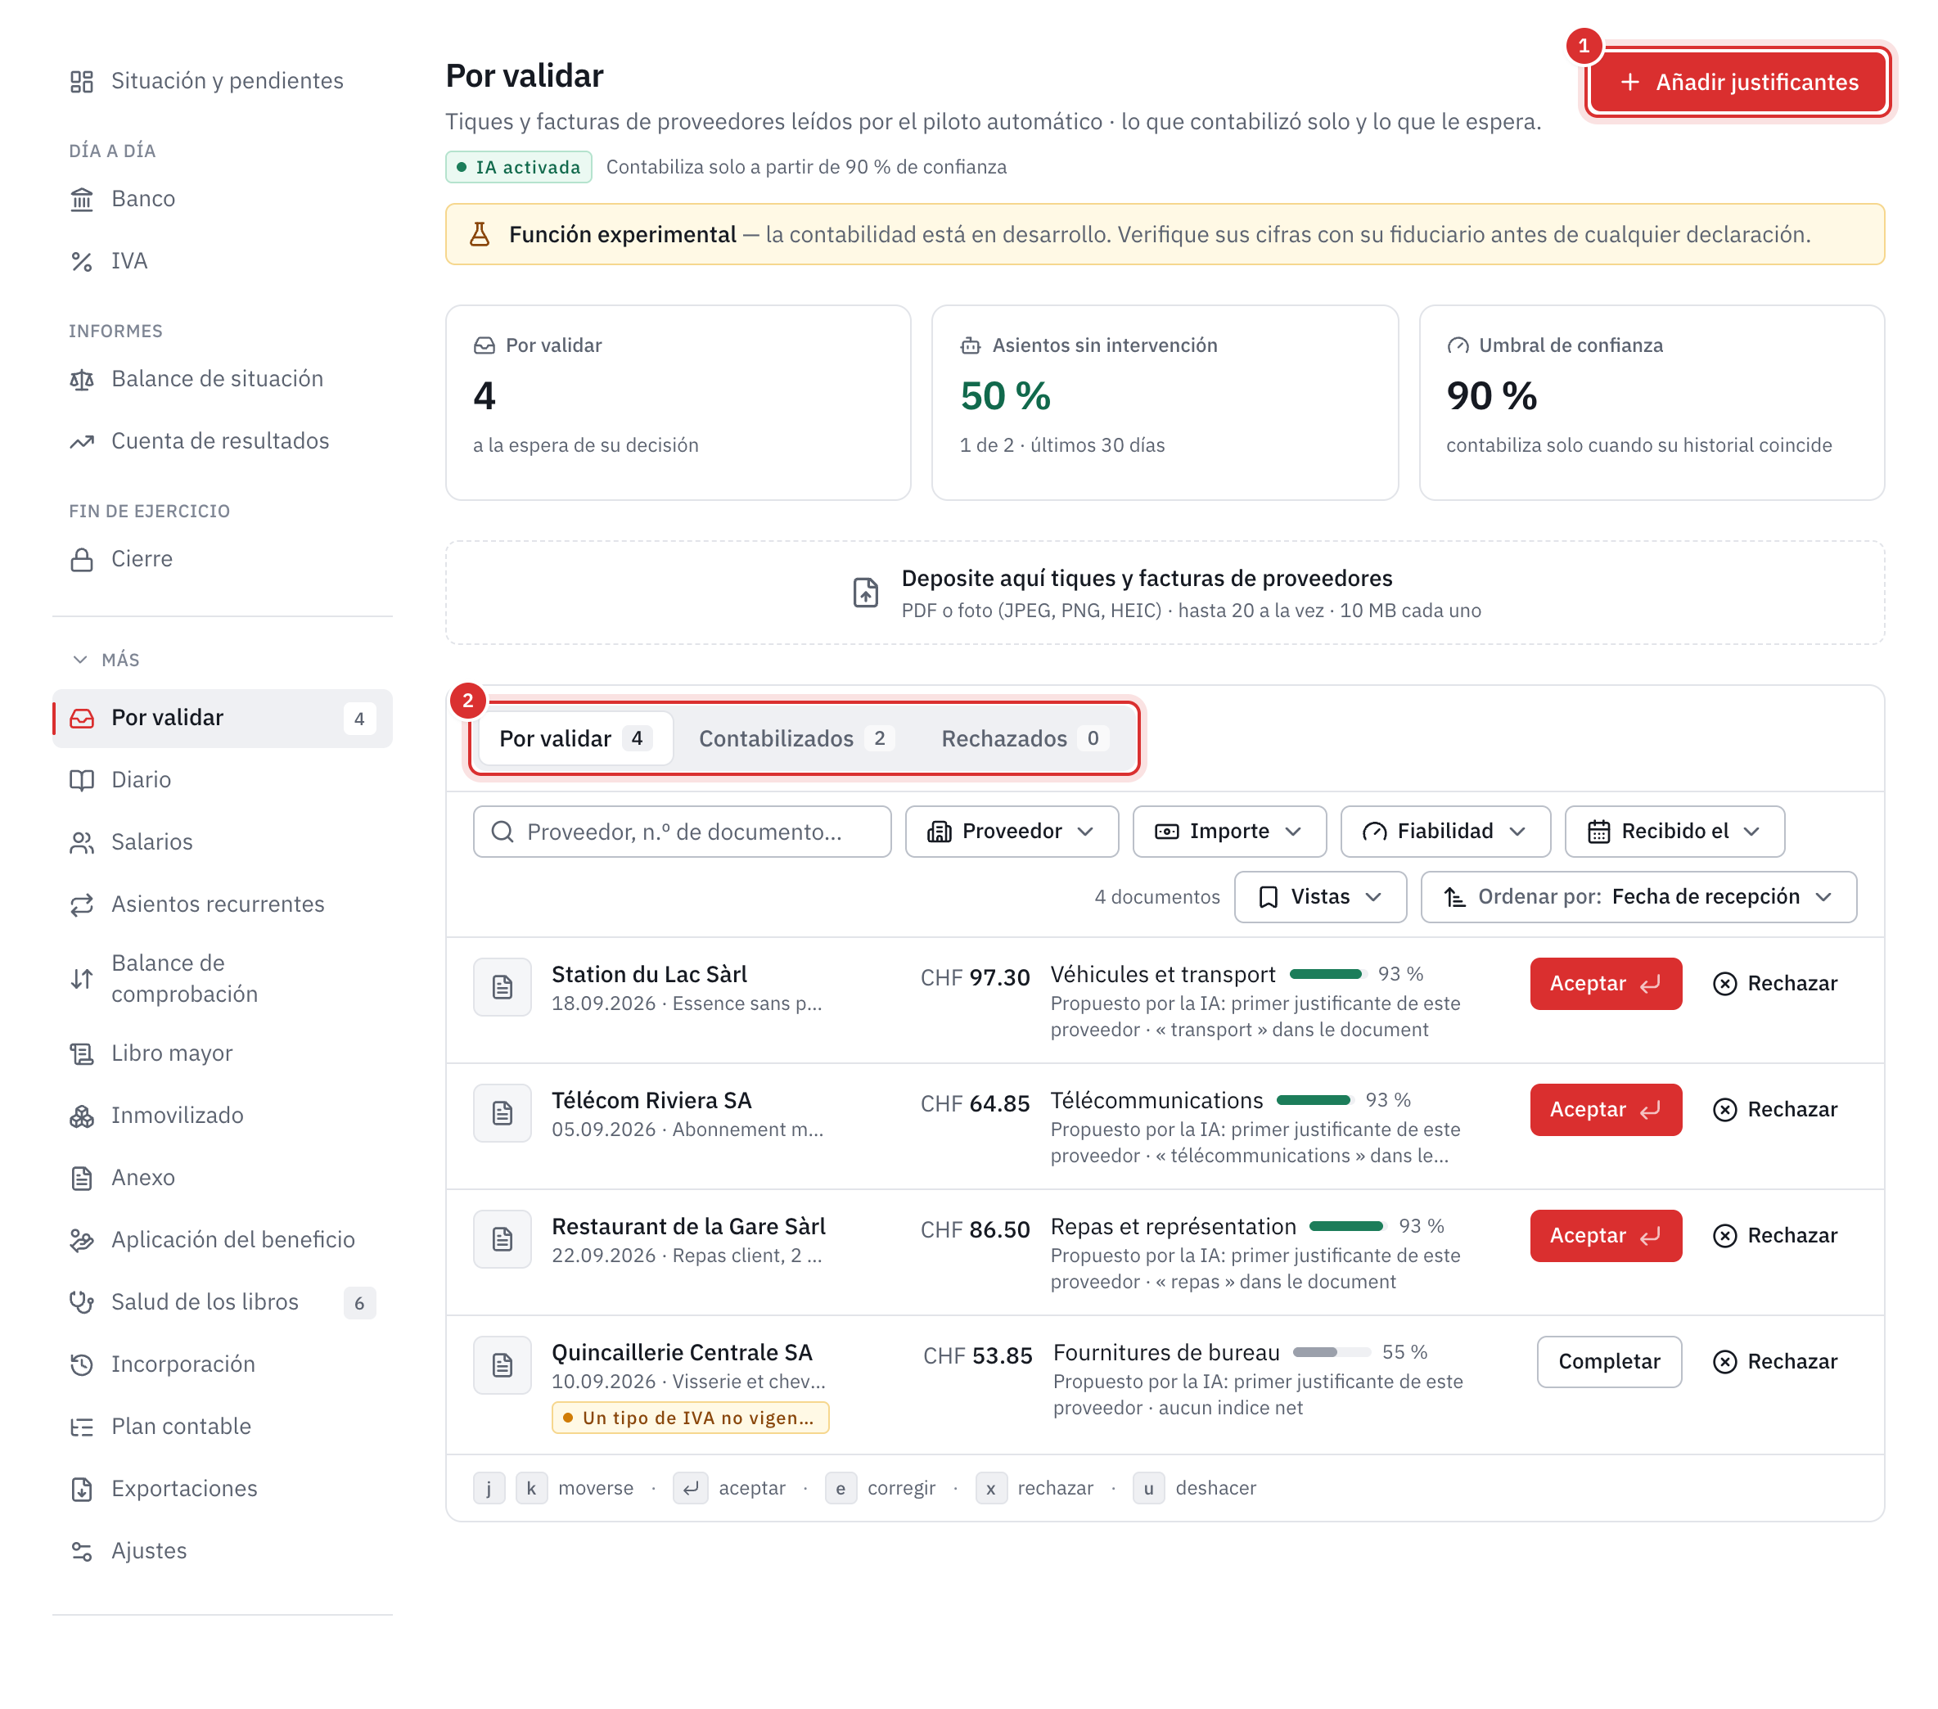Click the IA activada status badge

pos(519,167)
